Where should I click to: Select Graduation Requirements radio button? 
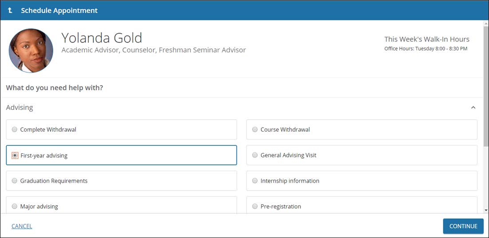pyautogui.click(x=15, y=181)
